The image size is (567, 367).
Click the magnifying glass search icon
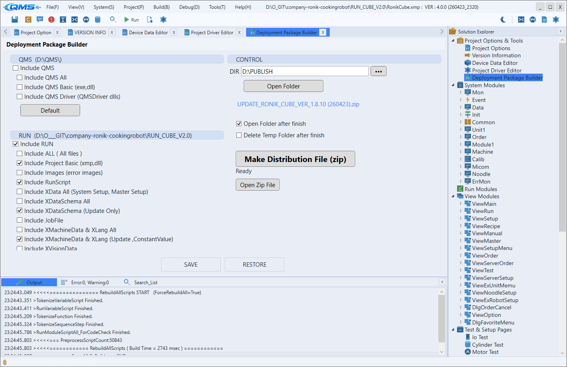(x=113, y=20)
